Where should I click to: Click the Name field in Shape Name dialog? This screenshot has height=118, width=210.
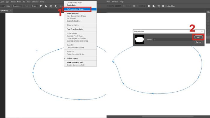(x=173, y=40)
